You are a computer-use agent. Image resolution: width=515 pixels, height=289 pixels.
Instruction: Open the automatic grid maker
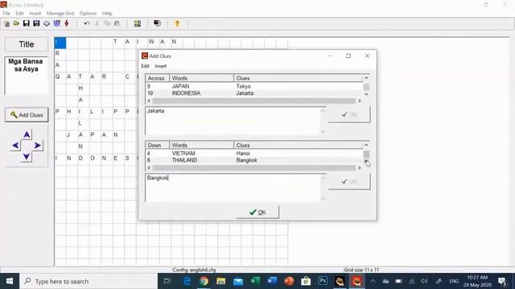[x=138, y=23]
